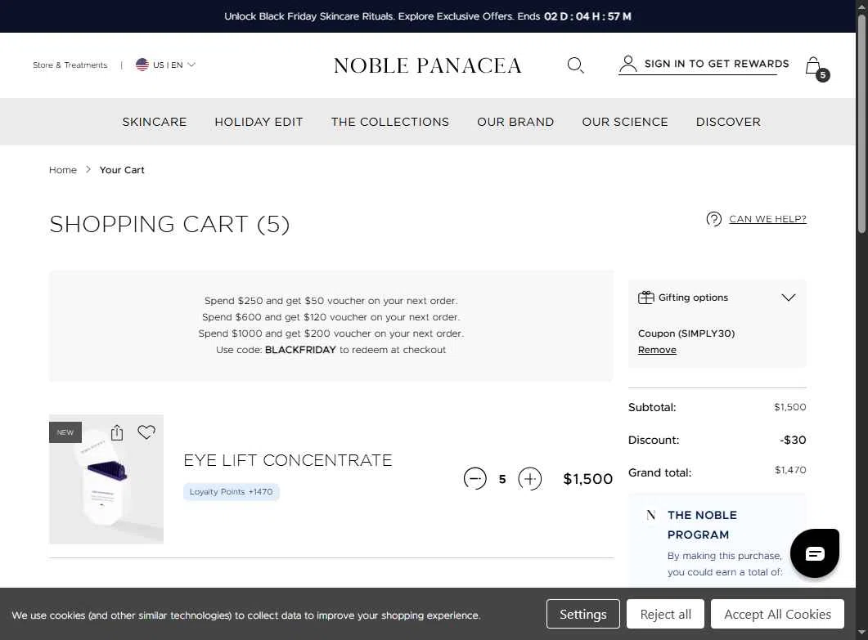Viewport: 868px width, 640px height.
Task: Remove the SIMPLY30 coupon
Action: tap(657, 350)
